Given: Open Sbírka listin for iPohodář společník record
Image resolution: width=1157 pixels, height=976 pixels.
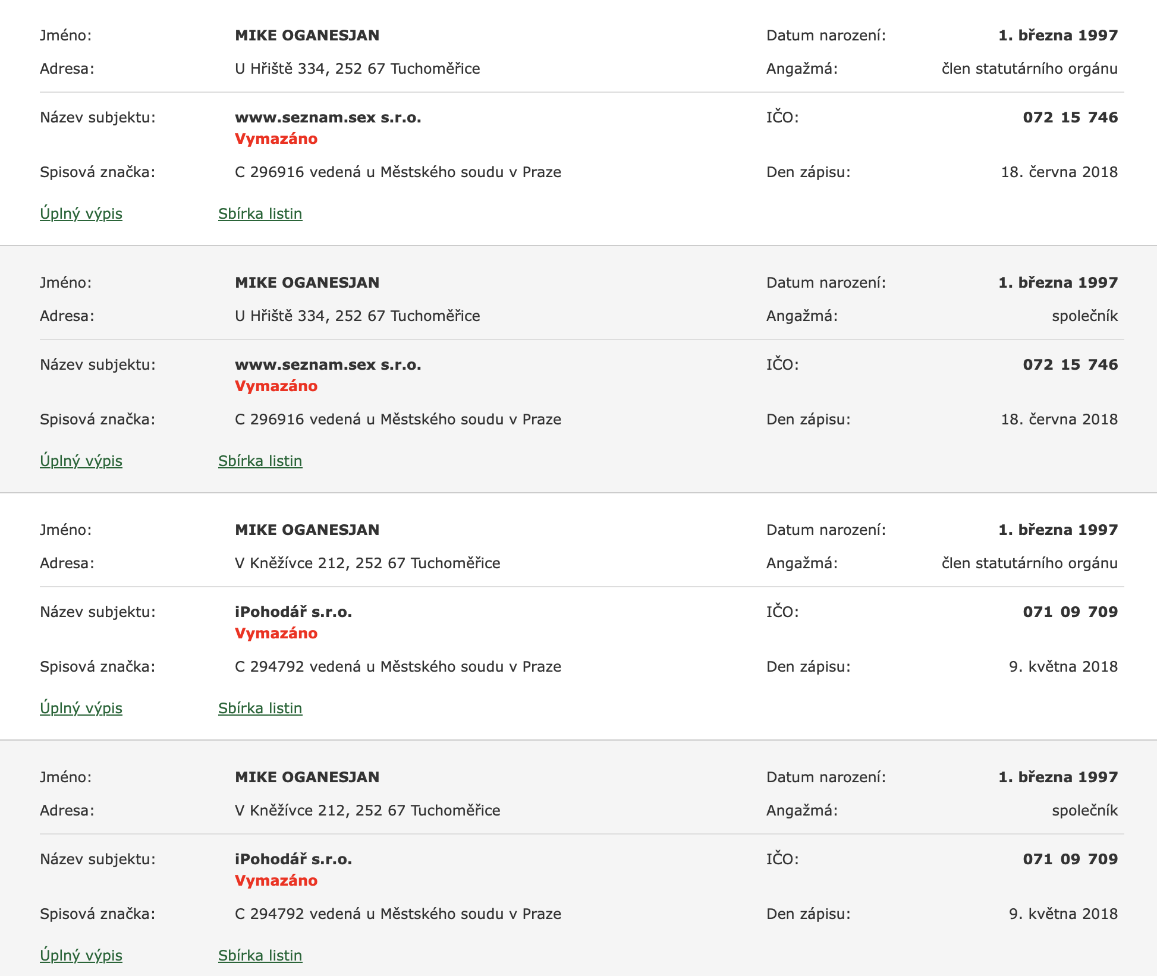Looking at the screenshot, I should point(260,956).
